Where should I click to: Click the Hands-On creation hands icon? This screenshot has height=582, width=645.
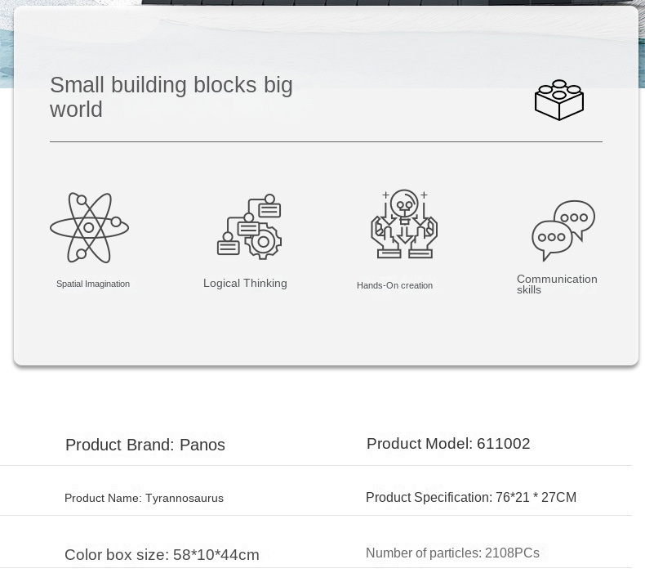404,224
